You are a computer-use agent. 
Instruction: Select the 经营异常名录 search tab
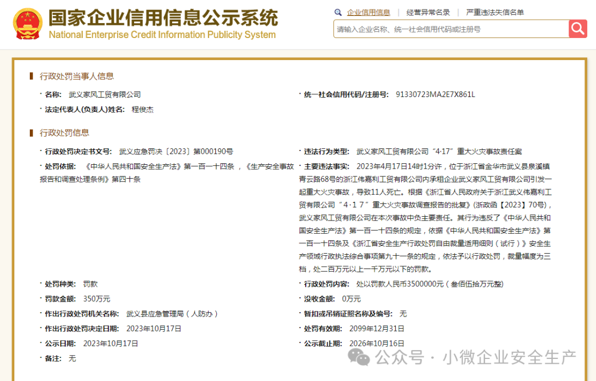[x=428, y=13]
